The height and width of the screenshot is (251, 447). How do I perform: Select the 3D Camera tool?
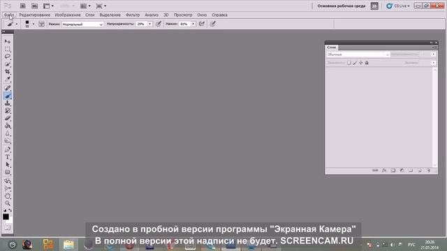pyautogui.click(x=8, y=188)
